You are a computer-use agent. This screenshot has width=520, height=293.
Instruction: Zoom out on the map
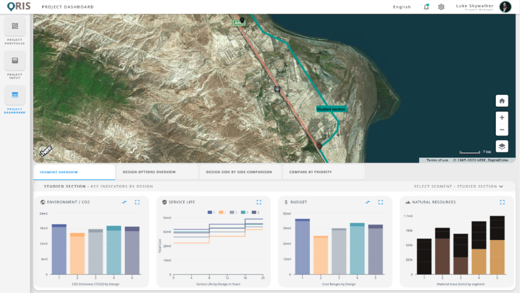(x=502, y=130)
